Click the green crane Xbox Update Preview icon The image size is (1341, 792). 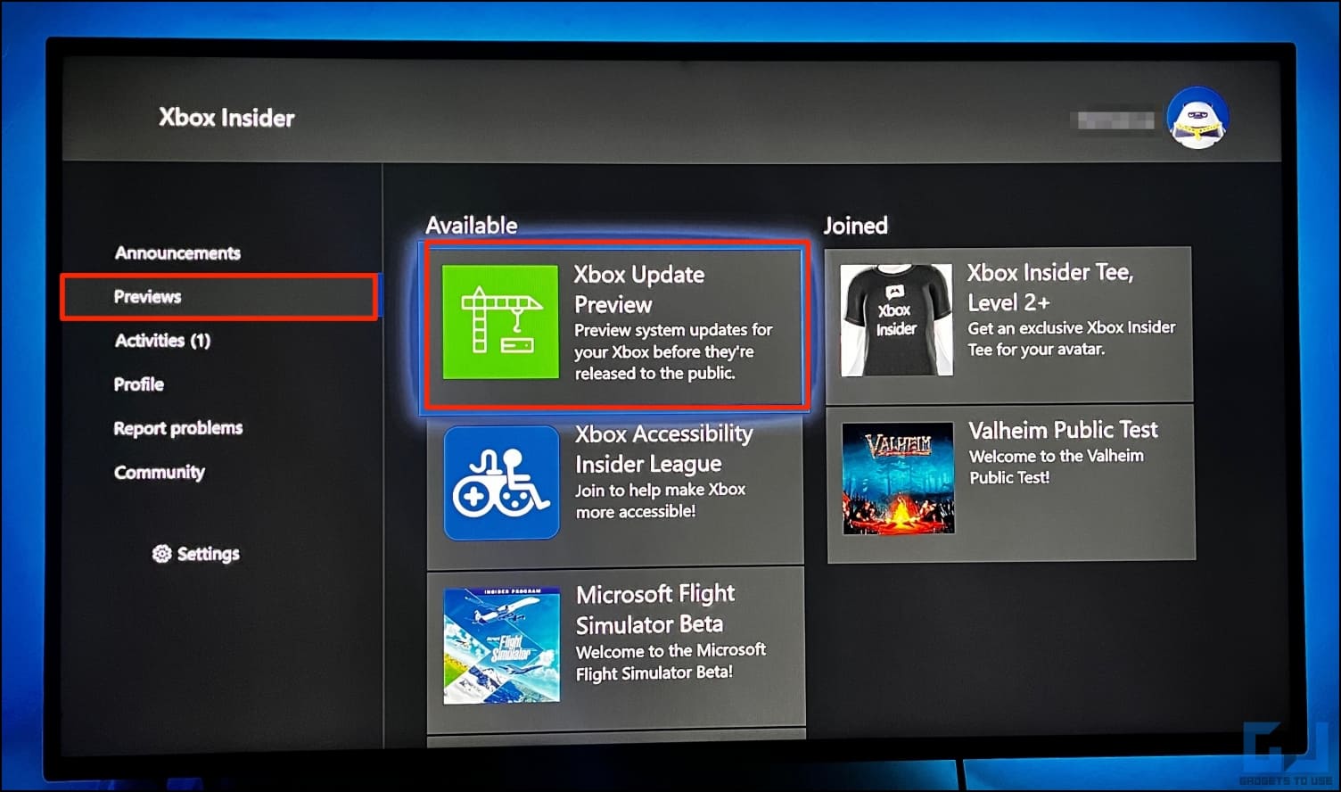(x=500, y=322)
